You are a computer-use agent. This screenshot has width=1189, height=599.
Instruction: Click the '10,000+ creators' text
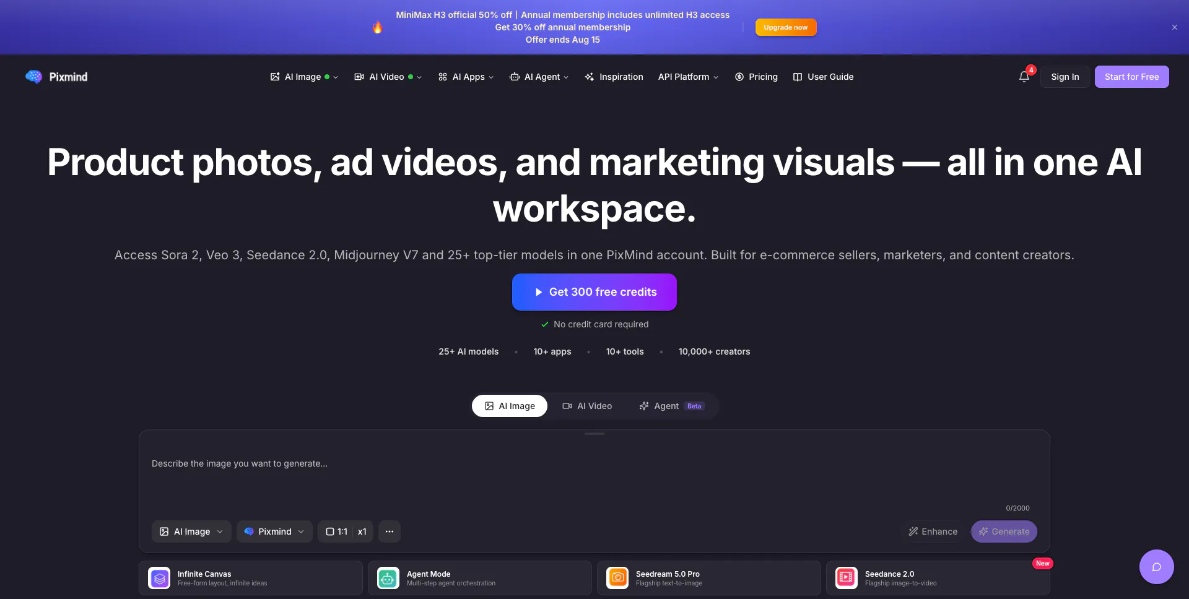click(x=714, y=351)
